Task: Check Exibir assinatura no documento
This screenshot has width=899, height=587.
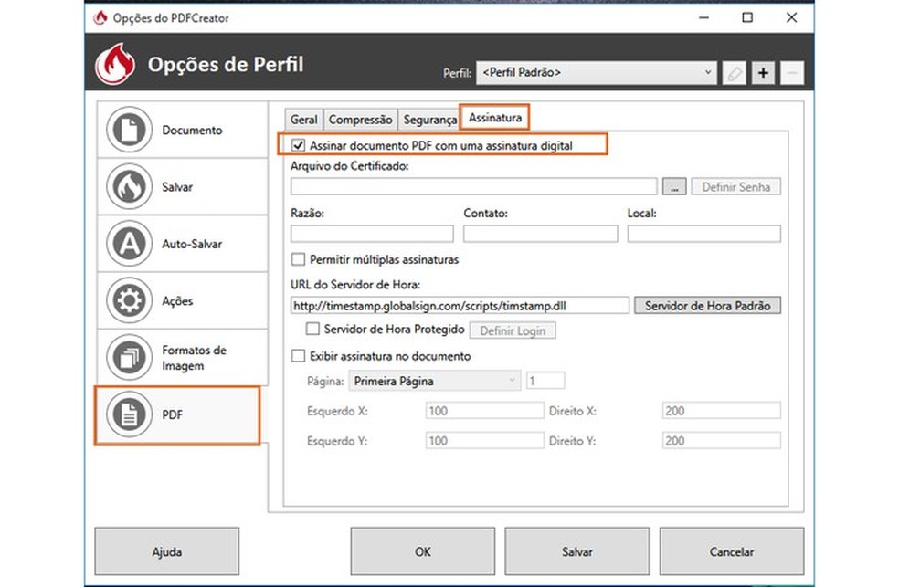Action: [x=297, y=356]
